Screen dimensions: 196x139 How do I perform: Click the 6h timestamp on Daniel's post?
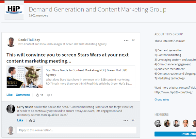coord(134,40)
